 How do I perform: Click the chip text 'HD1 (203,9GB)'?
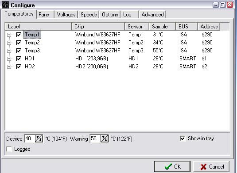pos(92,59)
